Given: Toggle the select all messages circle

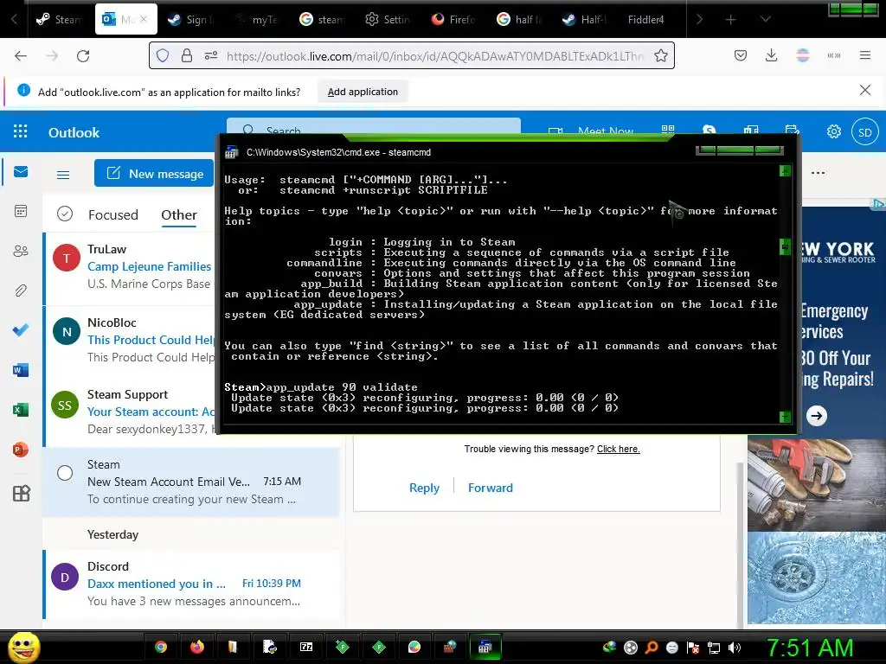Looking at the screenshot, I should [65, 214].
